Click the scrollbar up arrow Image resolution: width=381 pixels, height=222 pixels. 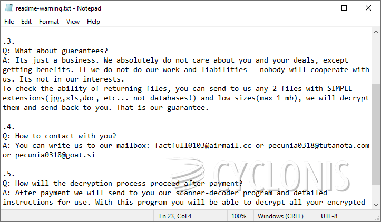coord(376,34)
